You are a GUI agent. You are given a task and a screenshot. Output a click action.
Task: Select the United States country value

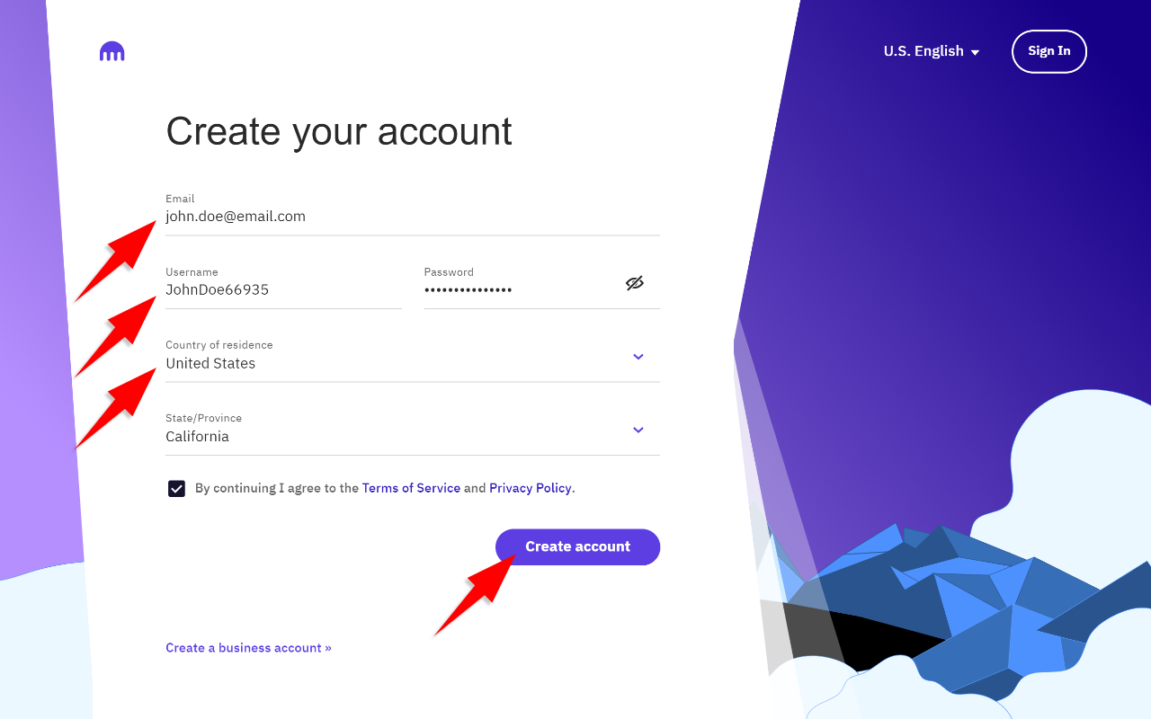coord(210,363)
